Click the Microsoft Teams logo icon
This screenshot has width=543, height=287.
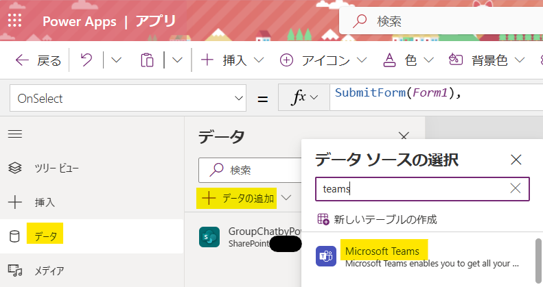[326, 256]
